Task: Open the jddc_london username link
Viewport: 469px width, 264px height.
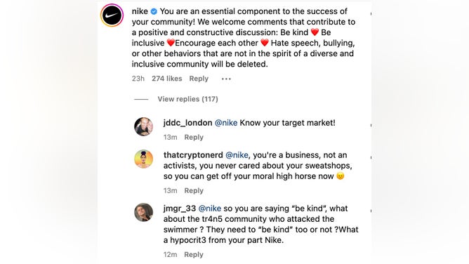Action: (188, 123)
